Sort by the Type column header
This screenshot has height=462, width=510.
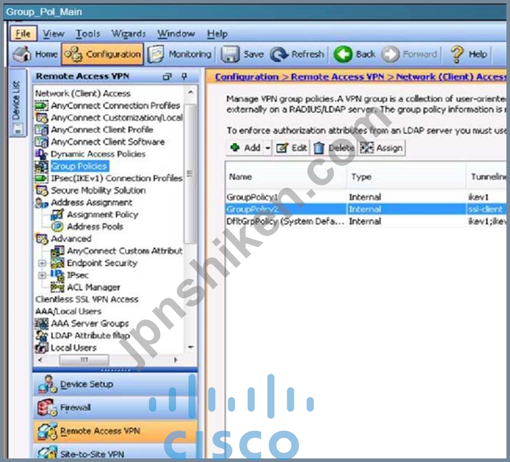coord(406,177)
